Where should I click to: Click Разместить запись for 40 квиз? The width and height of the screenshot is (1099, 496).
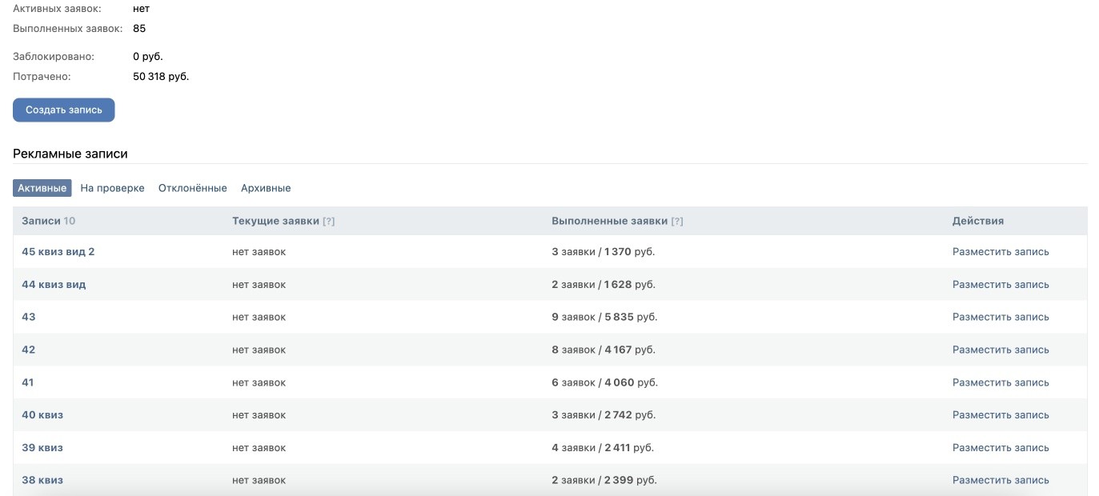tap(1001, 415)
